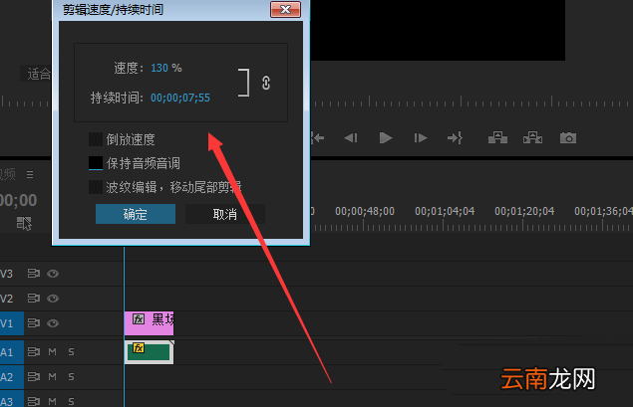
Task: Click timeline ruler at 00;00;48;00
Action: tap(365, 211)
